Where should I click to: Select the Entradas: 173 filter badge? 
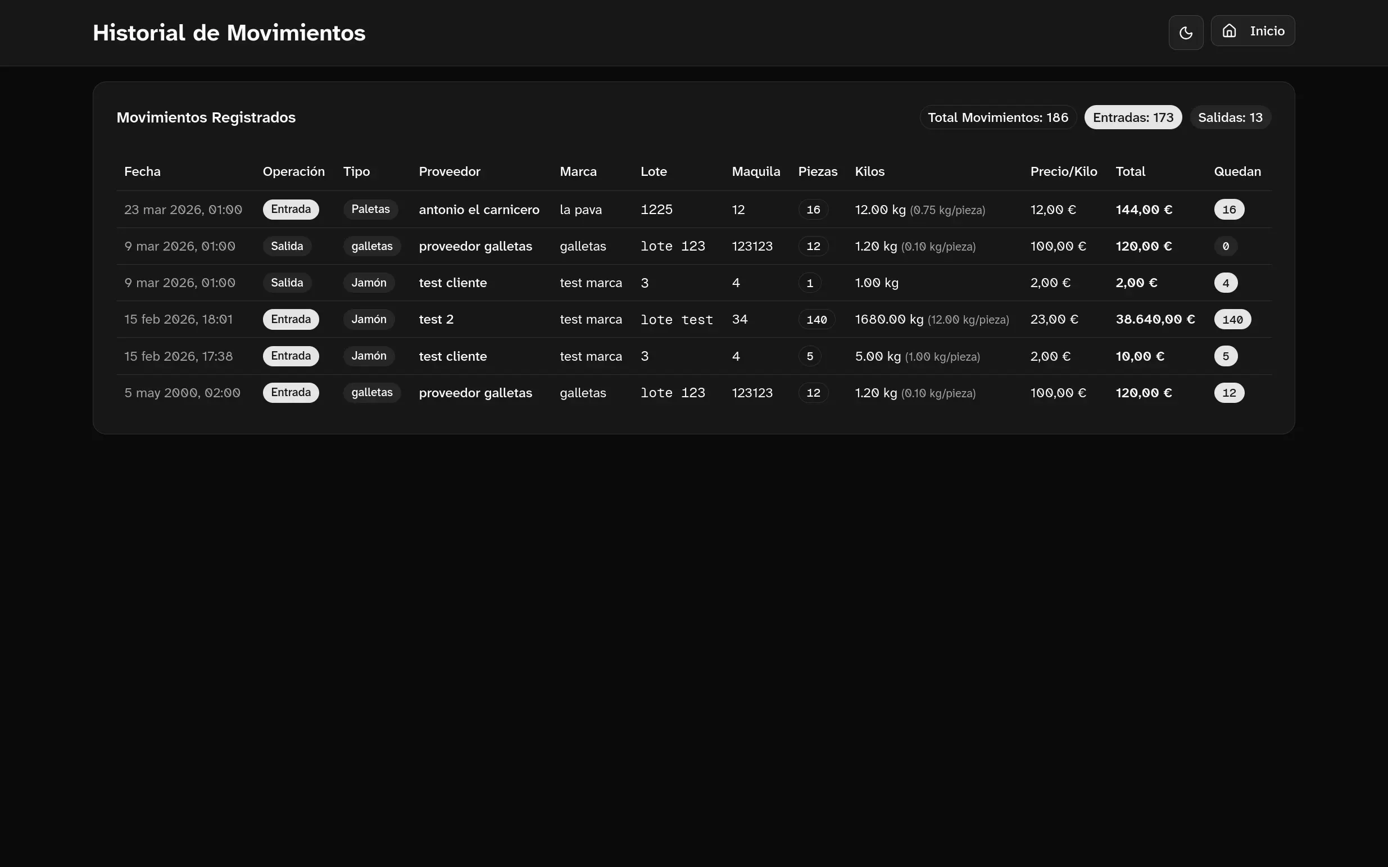coord(1133,117)
